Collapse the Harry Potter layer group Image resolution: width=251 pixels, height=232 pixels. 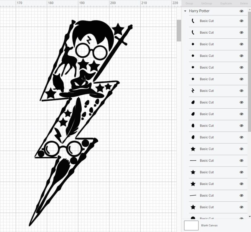pos(185,11)
